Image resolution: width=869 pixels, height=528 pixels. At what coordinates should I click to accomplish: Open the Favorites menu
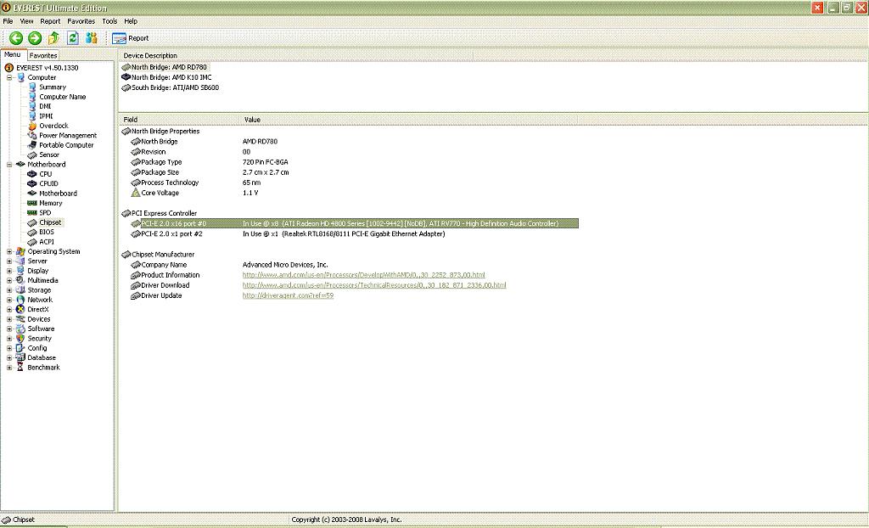(x=81, y=21)
